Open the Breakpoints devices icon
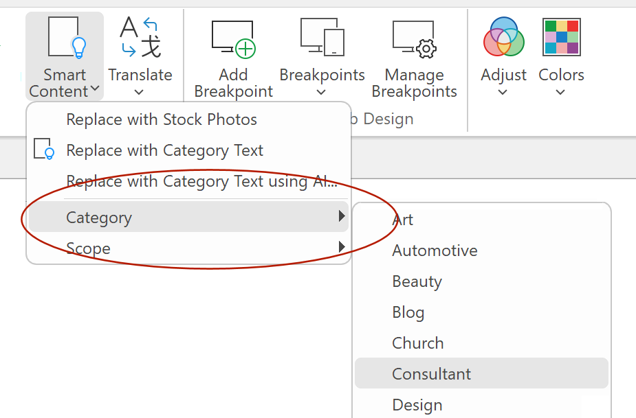Image resolution: width=636 pixels, height=418 pixels. point(322,37)
